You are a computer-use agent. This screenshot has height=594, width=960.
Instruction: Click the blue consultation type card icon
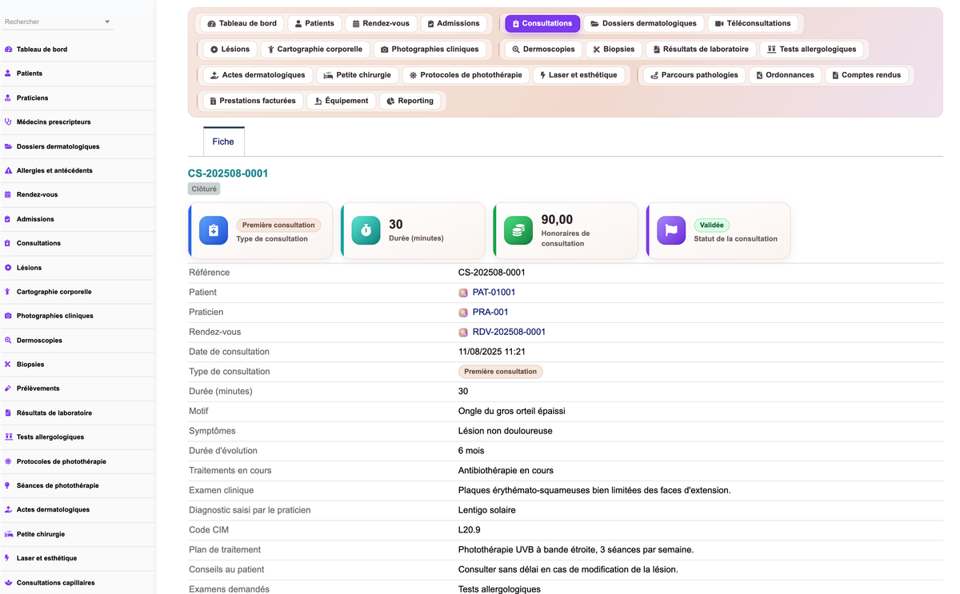[x=214, y=230]
